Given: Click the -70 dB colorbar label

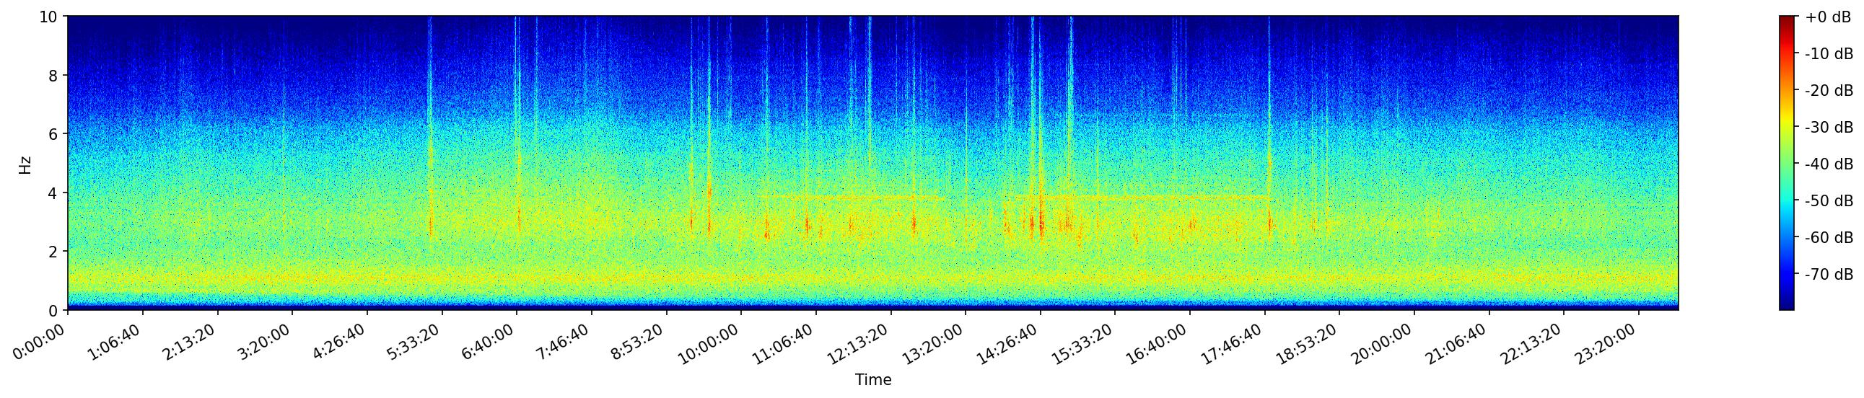Looking at the screenshot, I should pyautogui.click(x=1828, y=275).
